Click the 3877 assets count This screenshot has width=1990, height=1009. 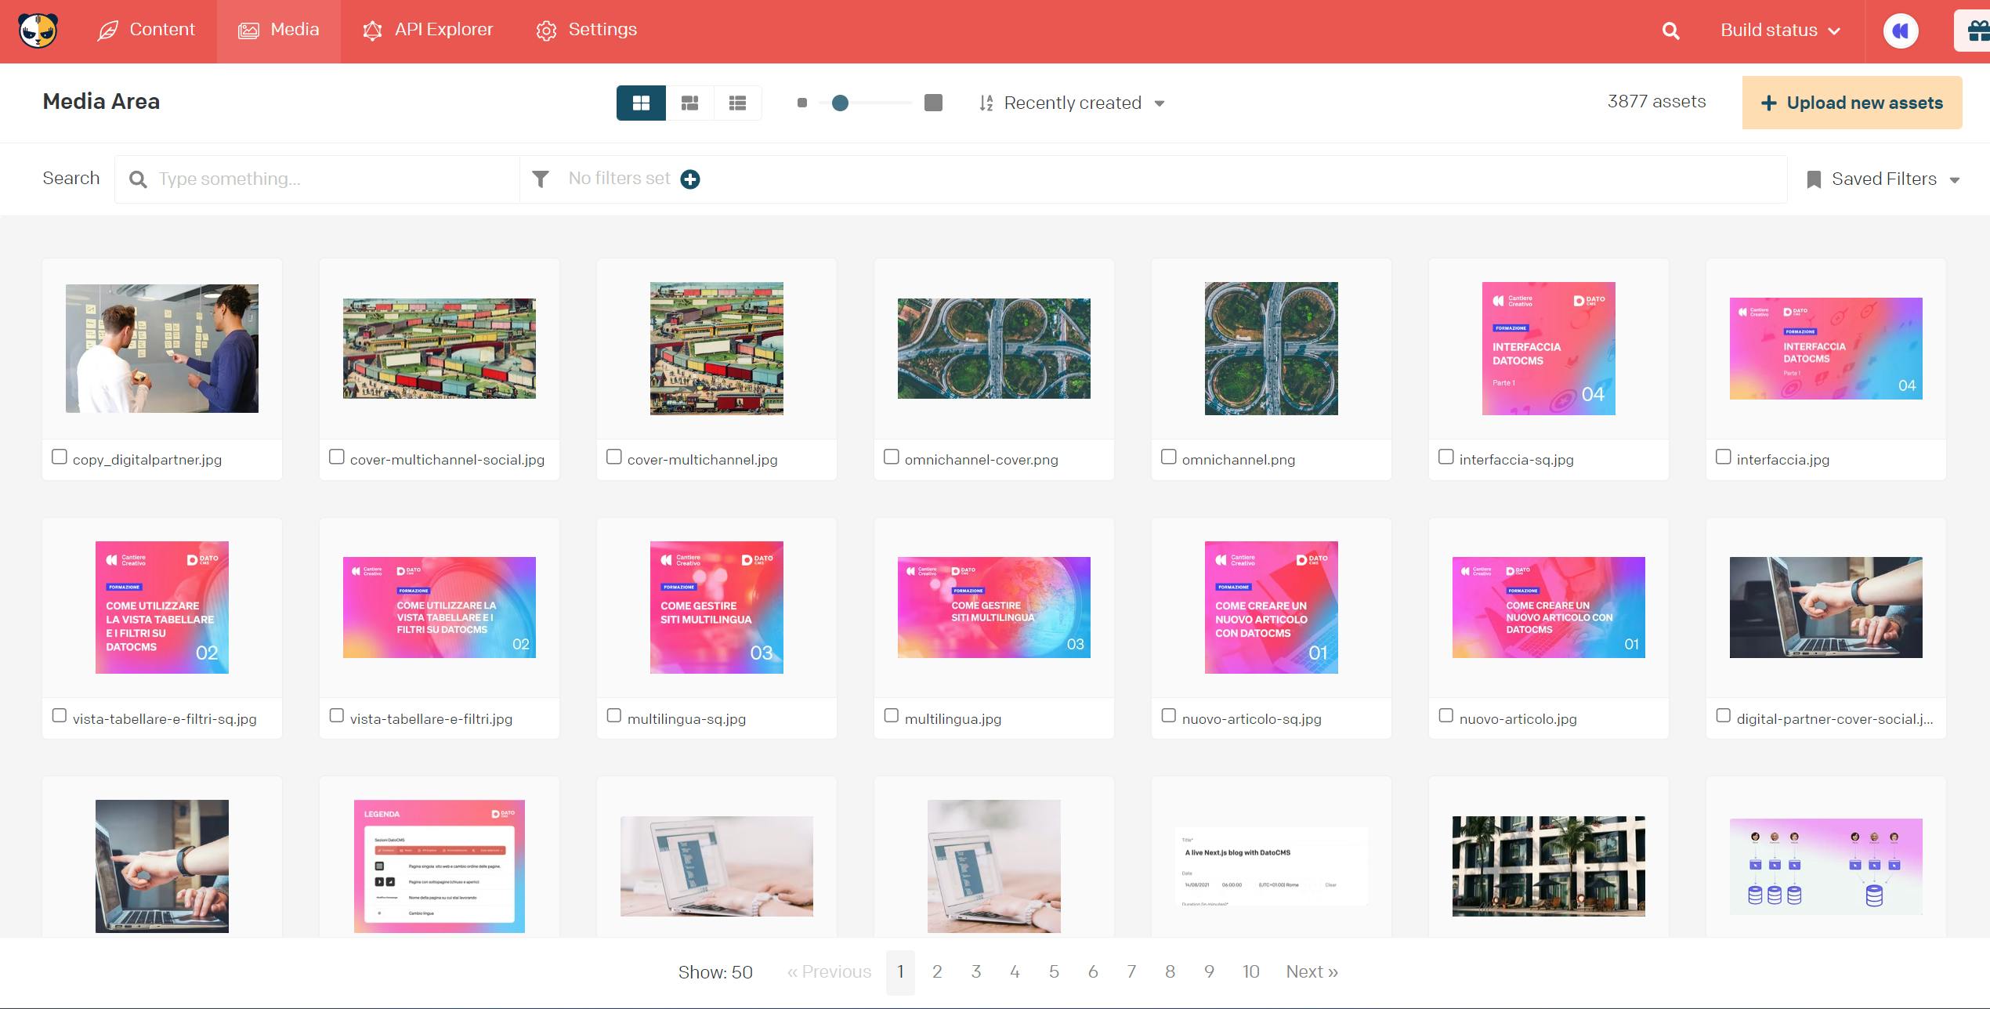pos(1656,102)
